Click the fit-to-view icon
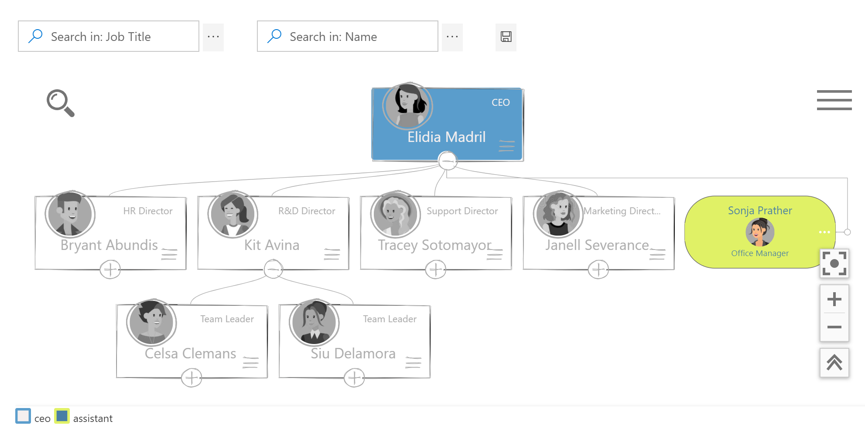This screenshot has width=865, height=442. tap(834, 263)
